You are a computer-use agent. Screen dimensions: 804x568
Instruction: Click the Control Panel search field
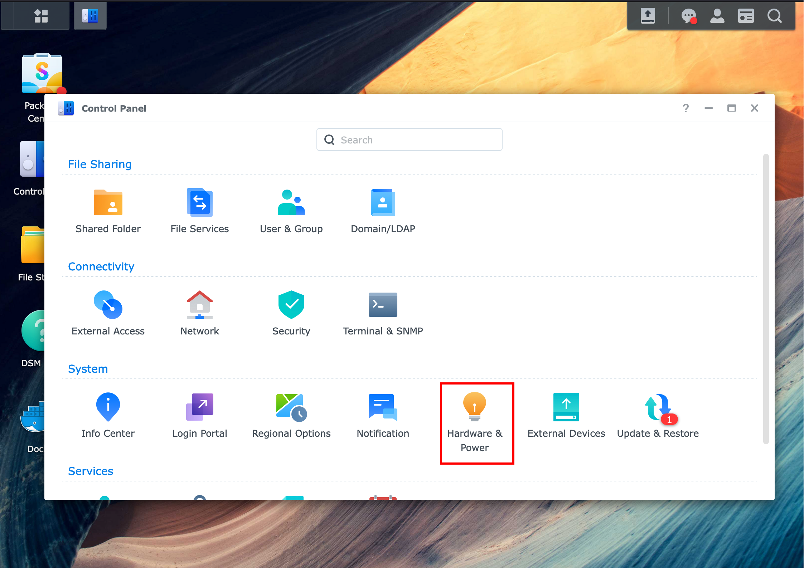point(409,139)
